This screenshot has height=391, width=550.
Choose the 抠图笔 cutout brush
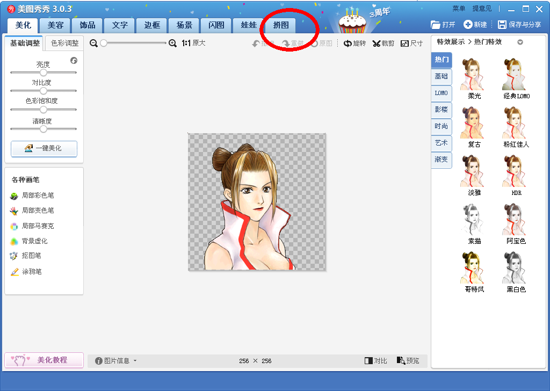coord(26,256)
